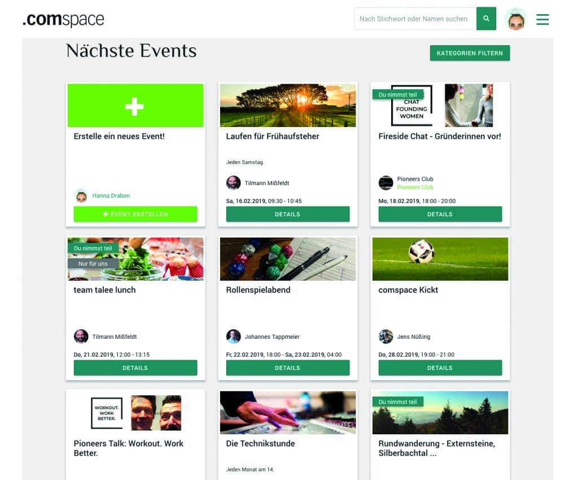The width and height of the screenshot is (578, 480).
Task: Click the Die Technikstunde event image
Action: point(287,413)
